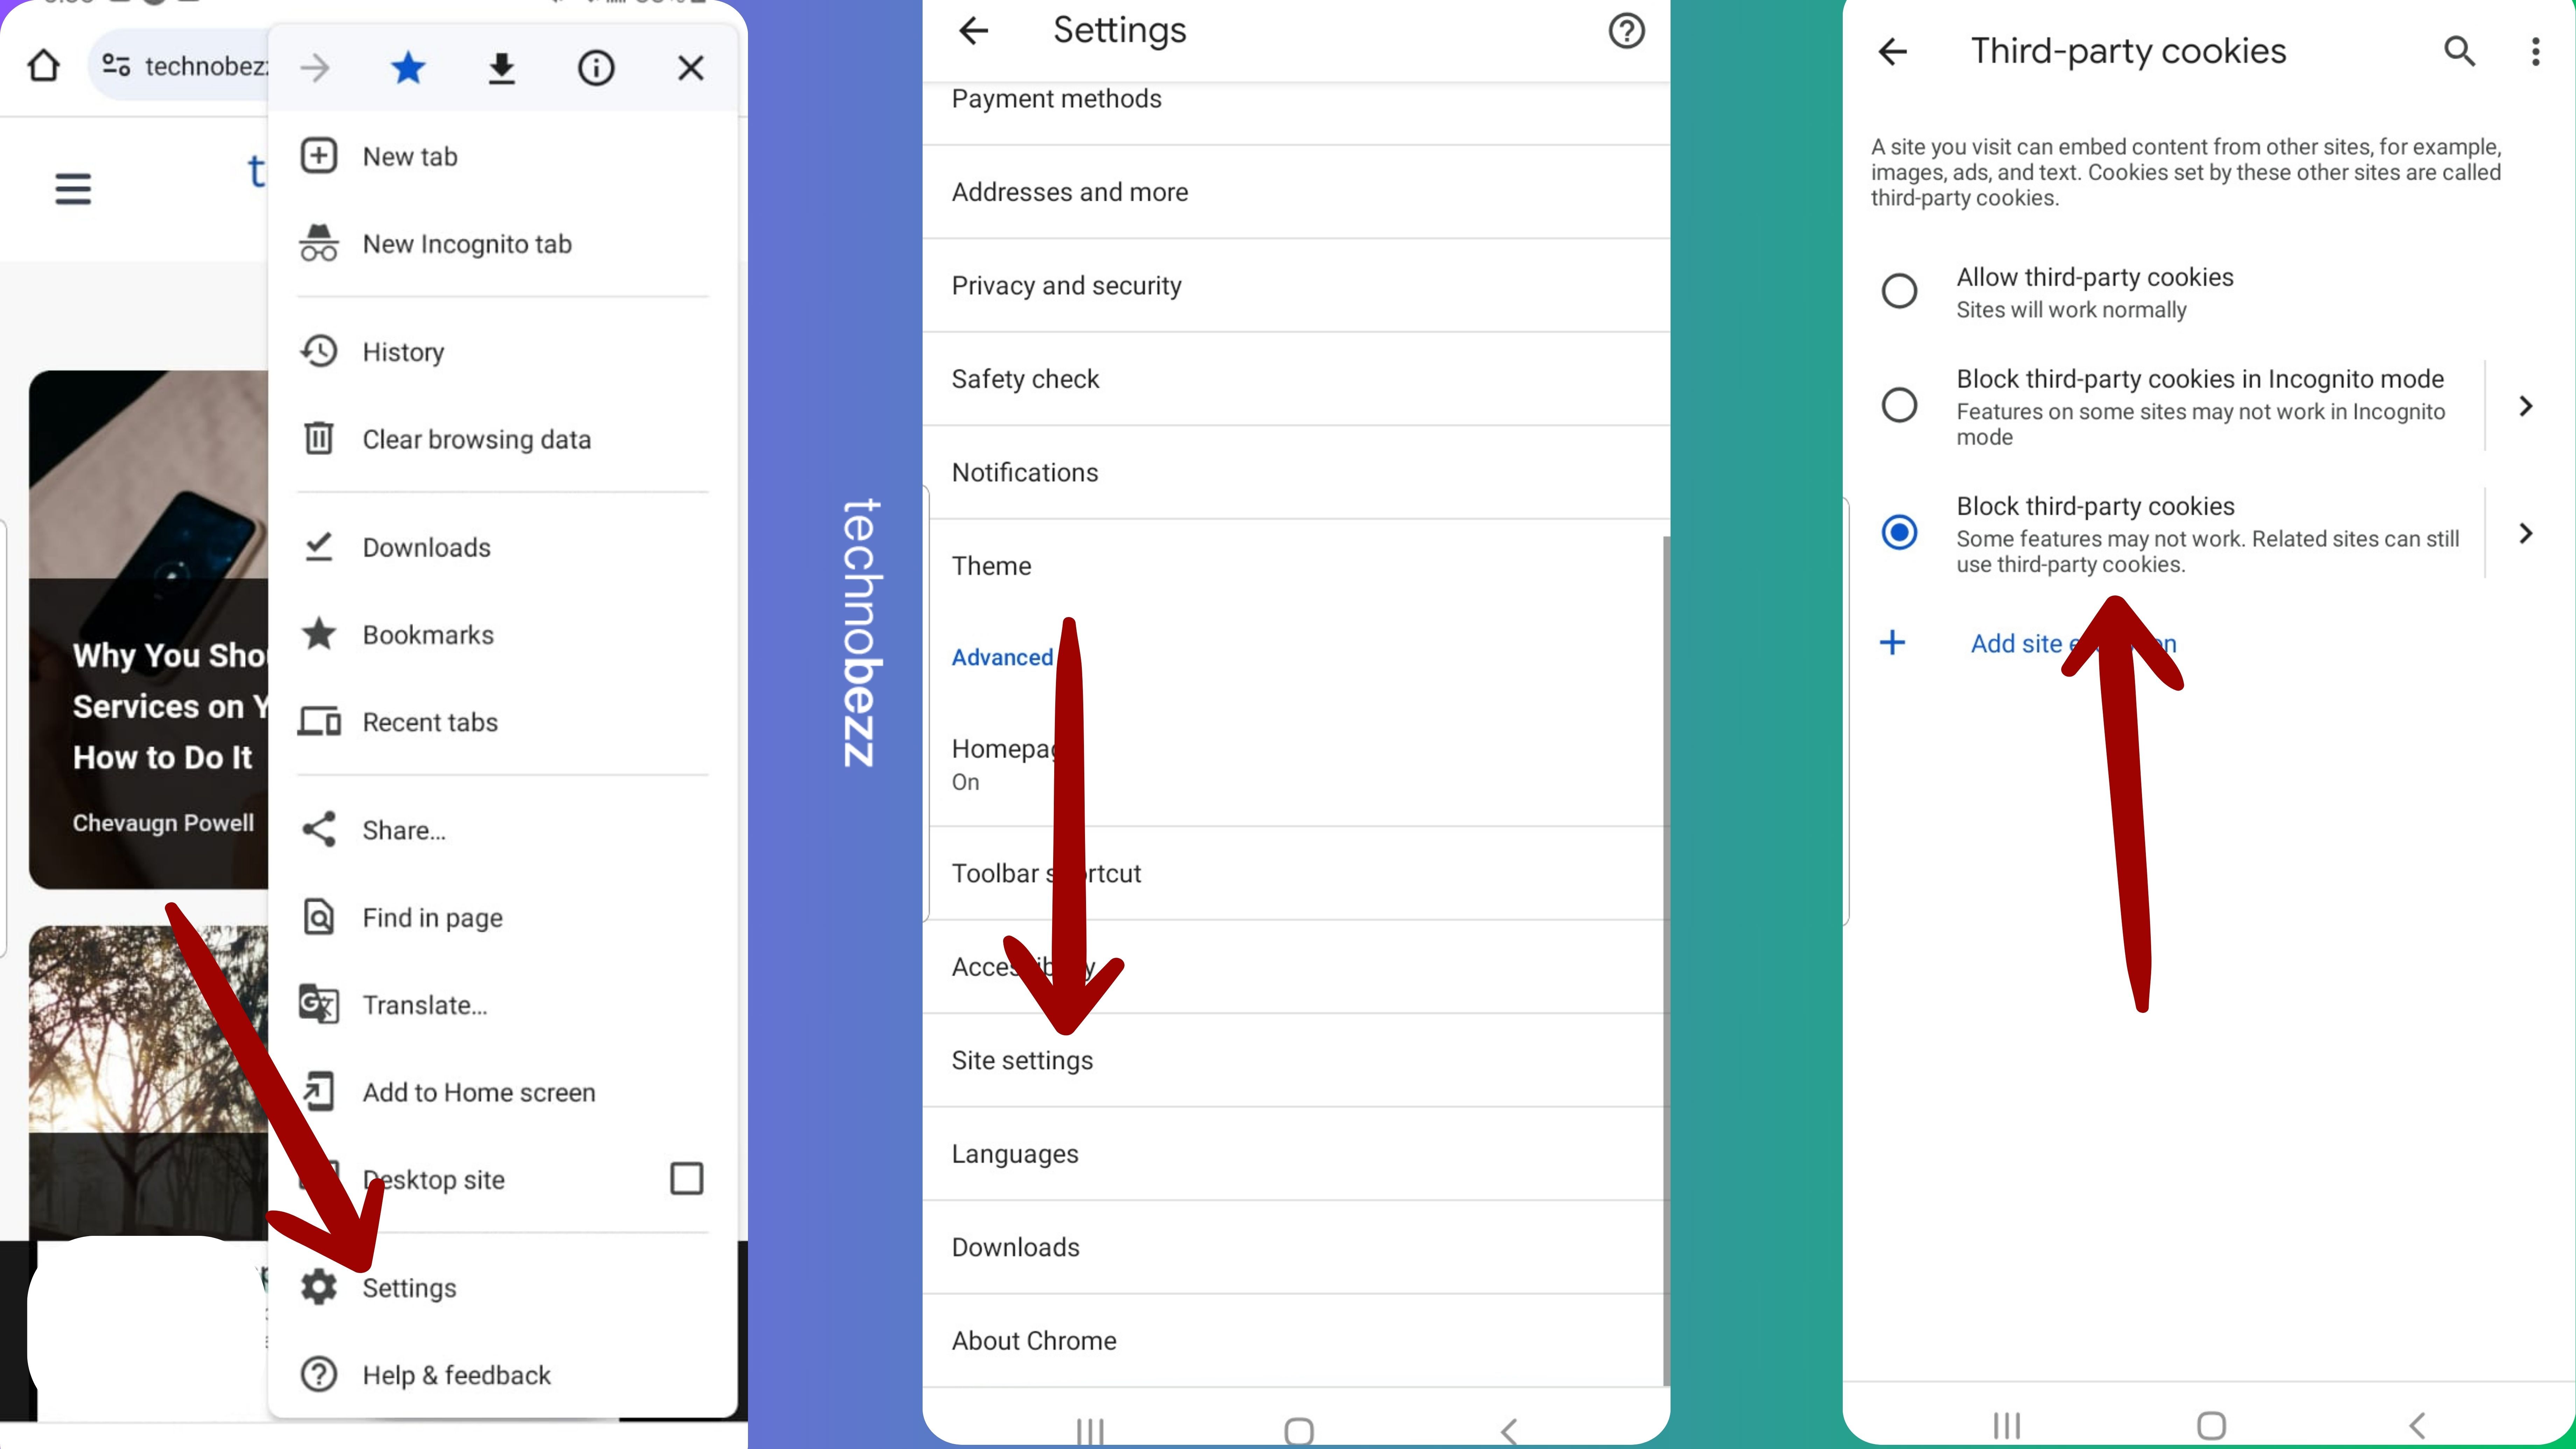Click the Bookmarks star icon in menu list
This screenshot has height=1449, width=2576.
(x=319, y=634)
